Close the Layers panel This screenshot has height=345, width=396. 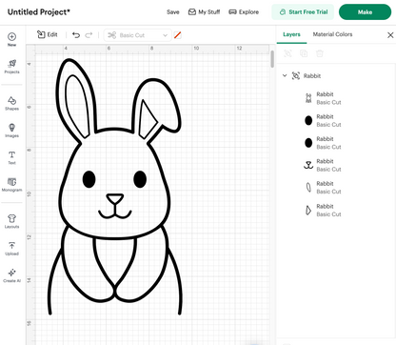[390, 35]
